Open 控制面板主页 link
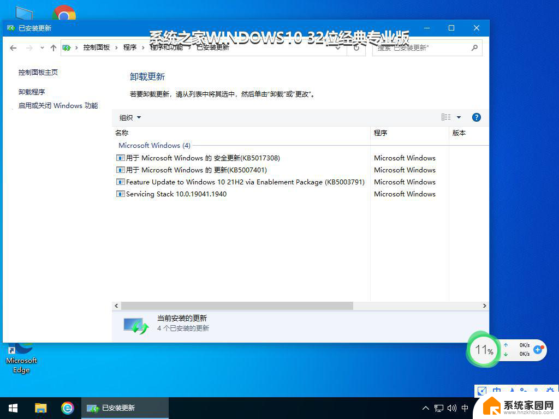Screen dimensions: 559x419 (38, 73)
